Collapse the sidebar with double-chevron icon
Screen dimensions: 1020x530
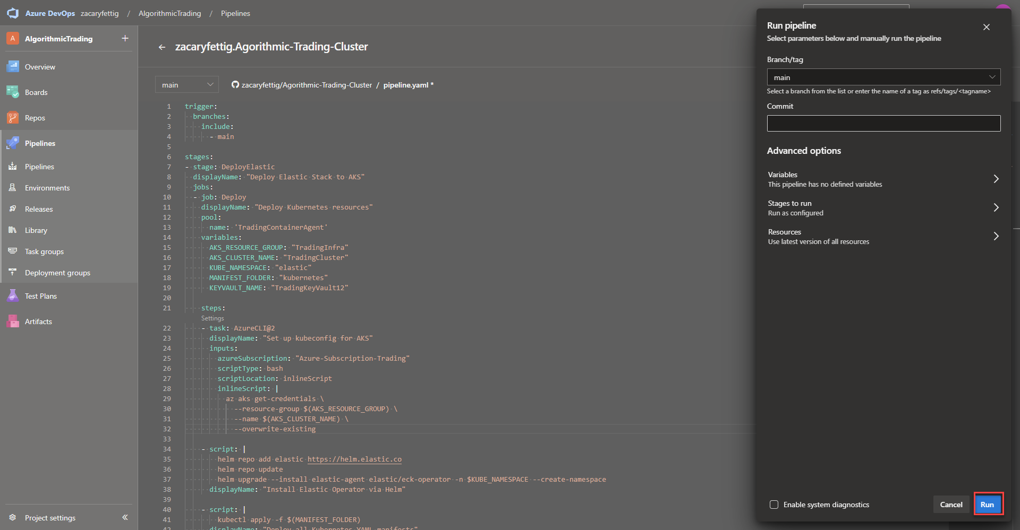click(x=125, y=517)
